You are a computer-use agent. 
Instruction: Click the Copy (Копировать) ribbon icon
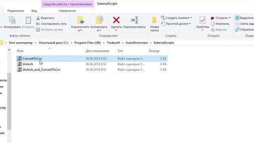[12, 20]
